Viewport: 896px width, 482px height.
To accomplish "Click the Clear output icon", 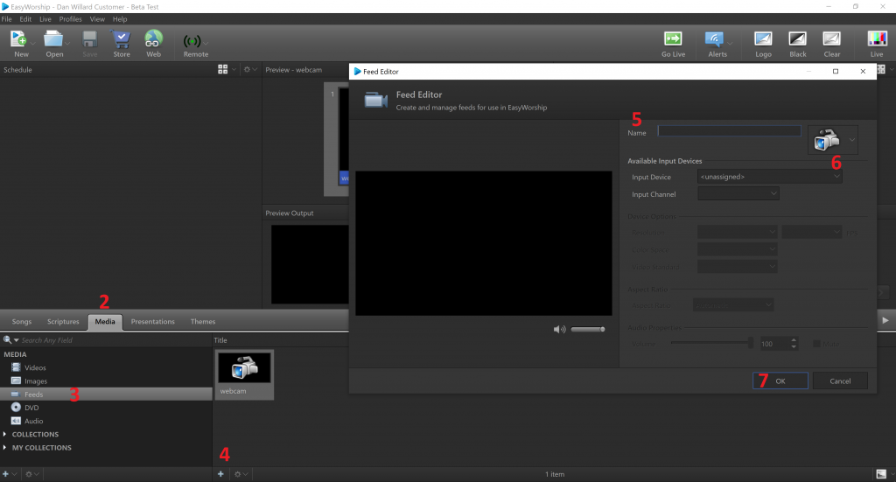I will click(831, 38).
